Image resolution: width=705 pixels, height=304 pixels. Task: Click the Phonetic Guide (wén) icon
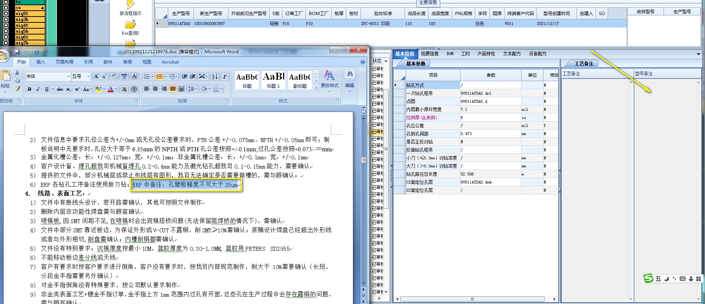point(124,76)
